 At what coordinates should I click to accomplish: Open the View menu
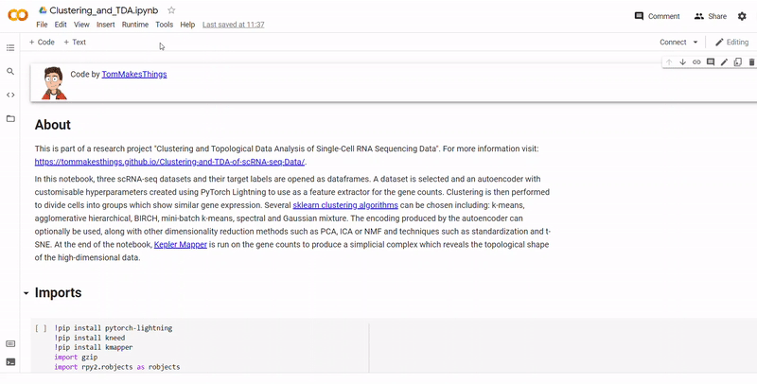pyautogui.click(x=81, y=25)
